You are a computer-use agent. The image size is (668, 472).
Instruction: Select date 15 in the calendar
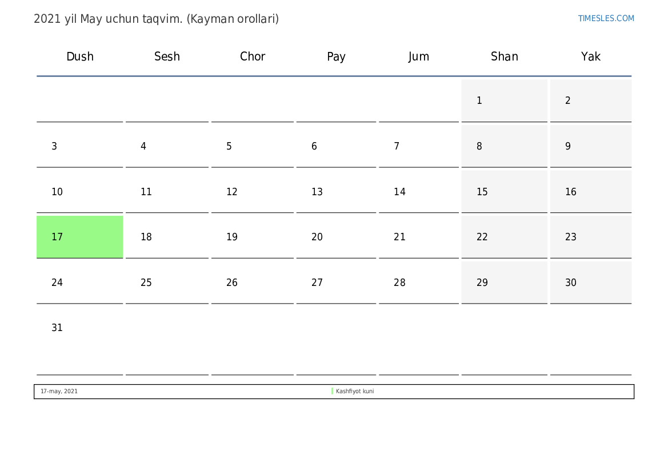click(x=505, y=192)
